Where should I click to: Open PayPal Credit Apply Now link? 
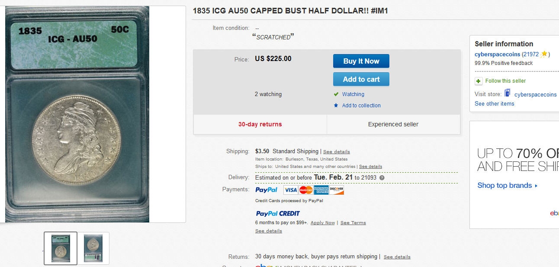pos(322,223)
